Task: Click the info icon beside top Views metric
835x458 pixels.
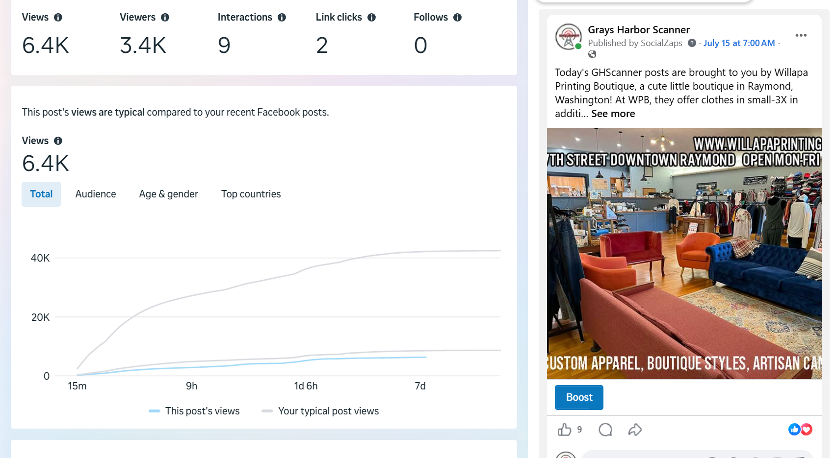Action: [x=58, y=18]
